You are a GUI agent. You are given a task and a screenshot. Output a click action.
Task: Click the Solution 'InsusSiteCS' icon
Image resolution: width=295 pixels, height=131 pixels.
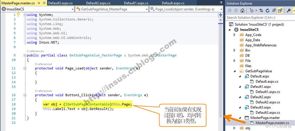click(231, 24)
